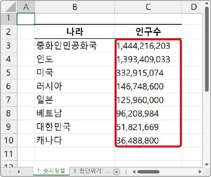211x177 pixels.
Task: Select the active cell A1
Action: [x=26, y=19]
